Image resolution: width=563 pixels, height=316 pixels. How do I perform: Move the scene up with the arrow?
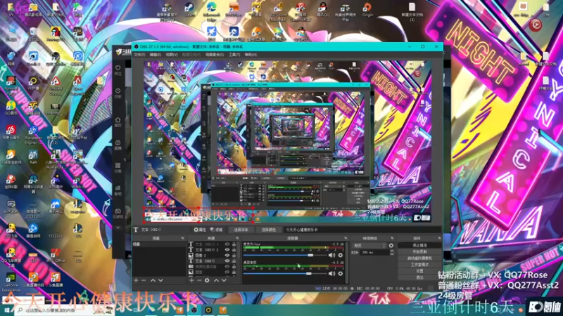pyautogui.click(x=153, y=280)
